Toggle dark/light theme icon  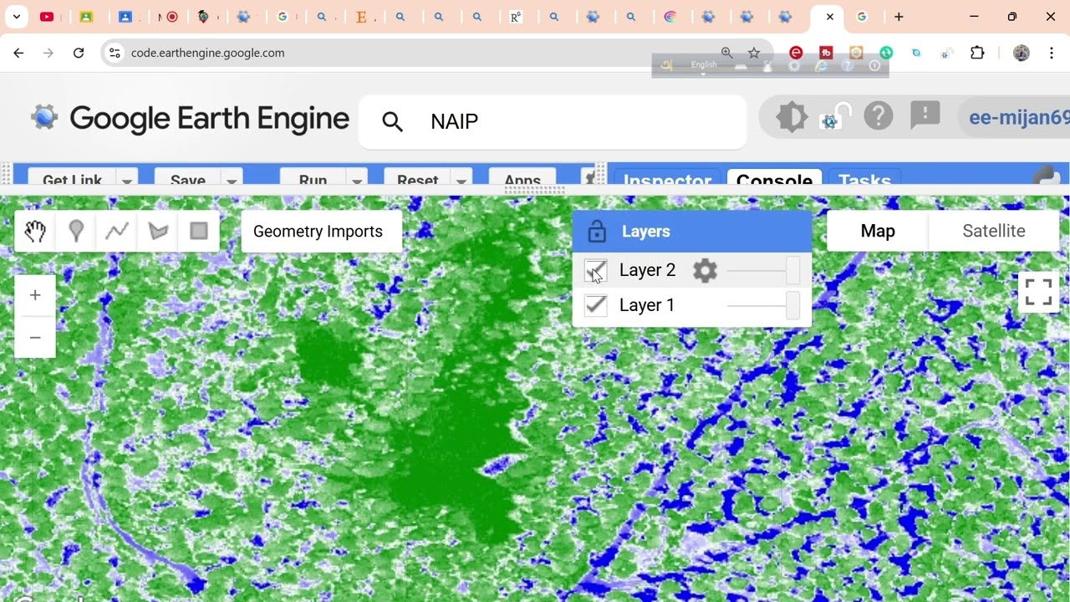(792, 116)
